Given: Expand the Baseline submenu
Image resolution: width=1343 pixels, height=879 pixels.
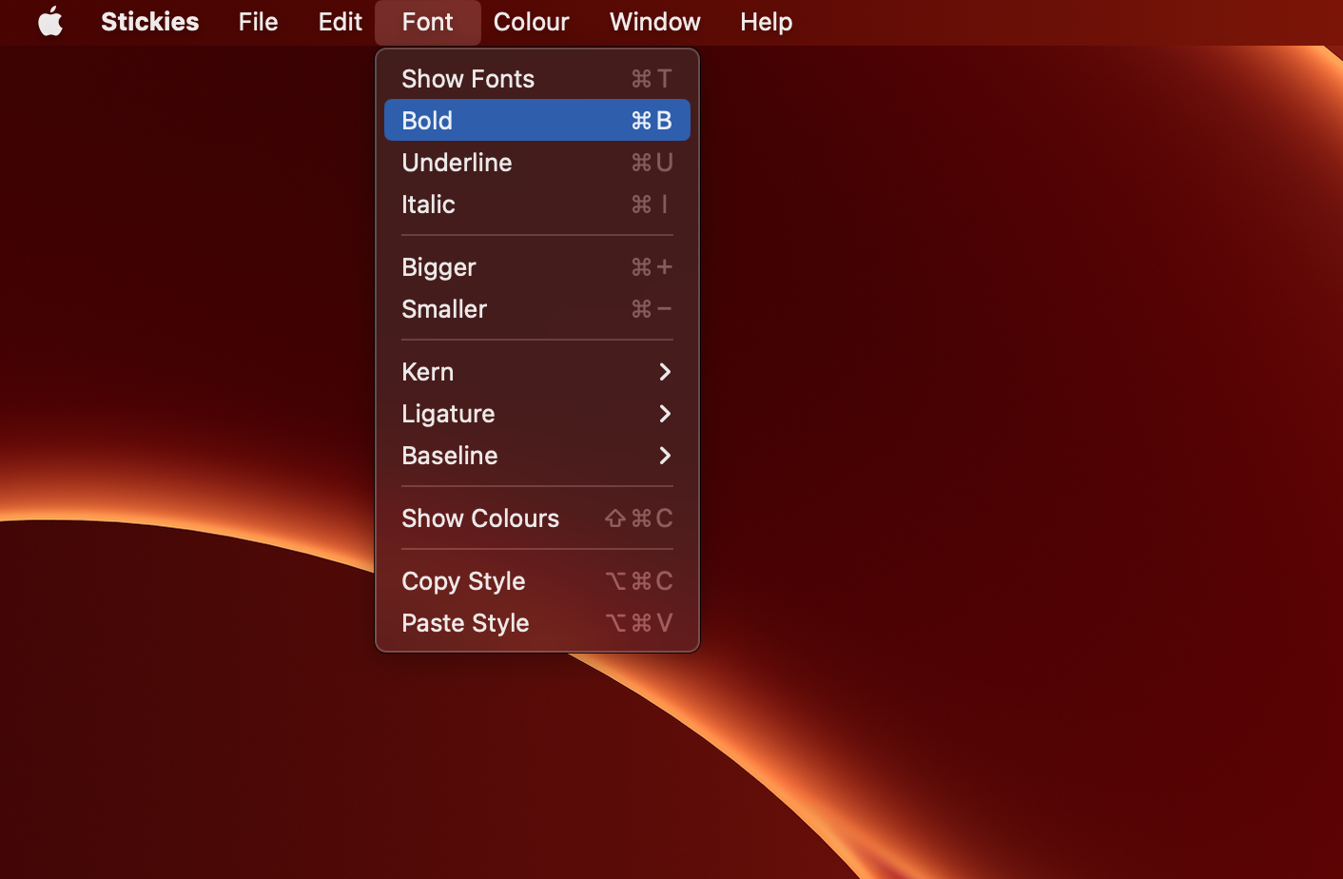Looking at the screenshot, I should click(x=449, y=456).
